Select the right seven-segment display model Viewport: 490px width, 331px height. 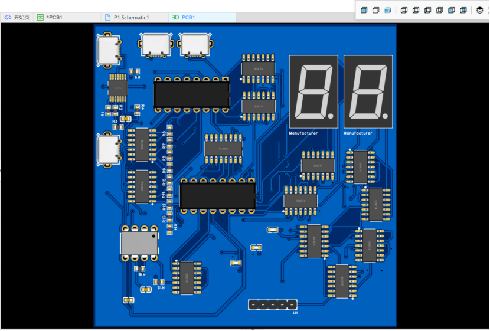point(368,92)
